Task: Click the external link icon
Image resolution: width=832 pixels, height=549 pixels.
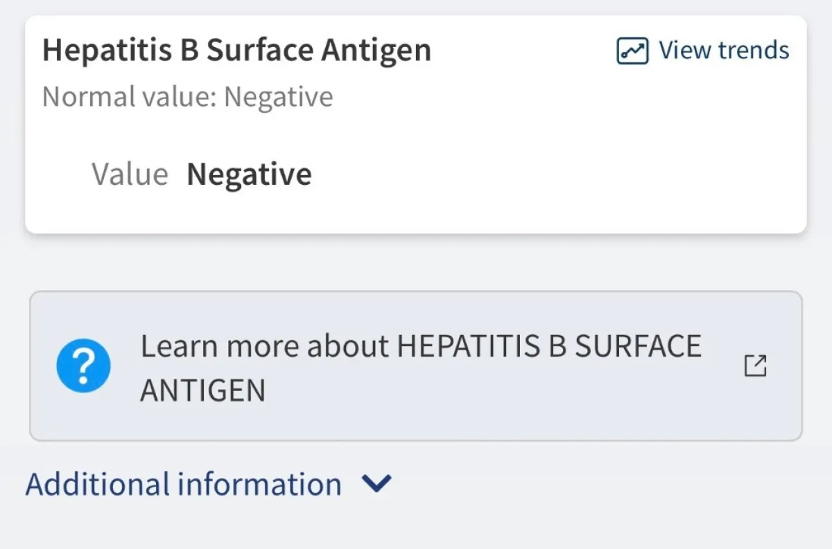Action: 755,366
